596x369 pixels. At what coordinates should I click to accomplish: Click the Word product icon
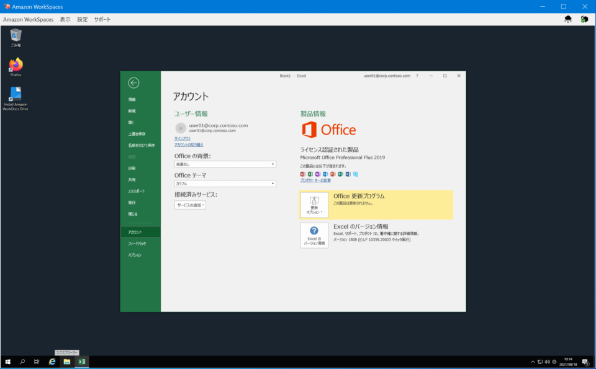click(x=348, y=174)
